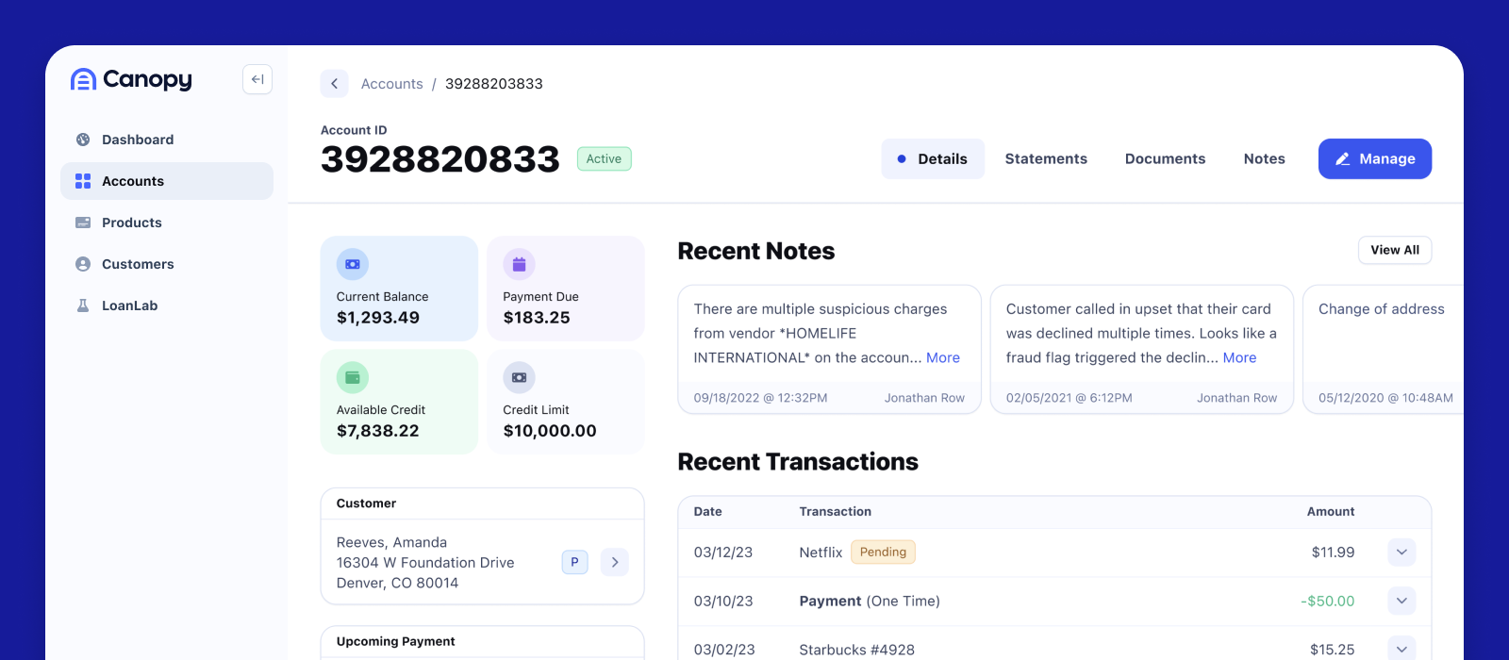The width and height of the screenshot is (1509, 660).
Task: Select Accounts in the sidebar
Action: point(167,181)
